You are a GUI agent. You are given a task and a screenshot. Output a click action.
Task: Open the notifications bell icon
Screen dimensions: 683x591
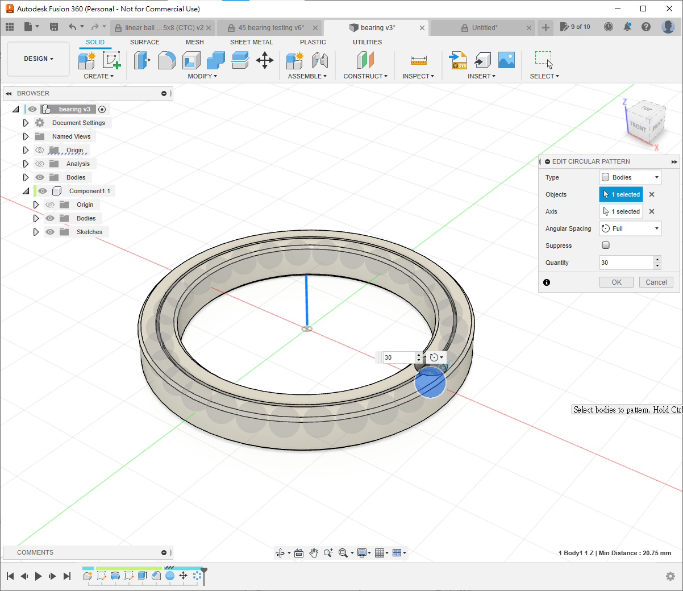click(x=627, y=27)
